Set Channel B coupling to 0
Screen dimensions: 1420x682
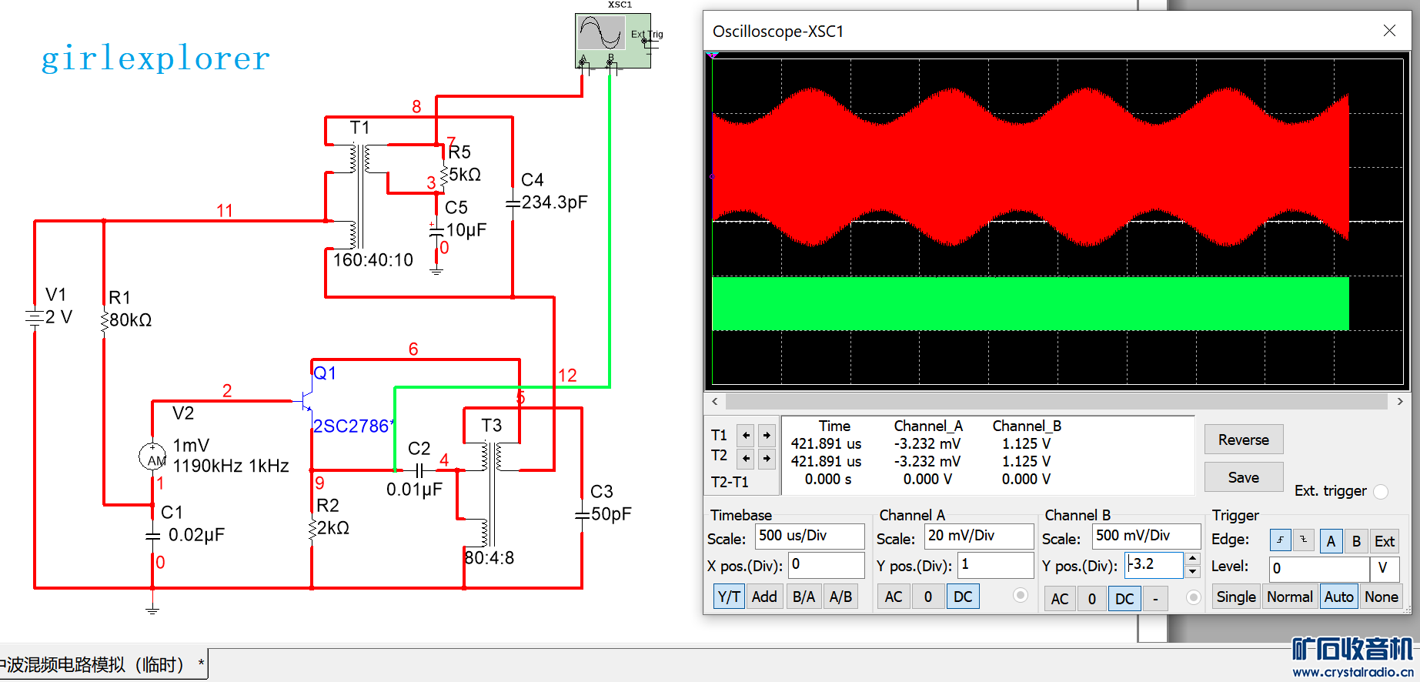[1092, 599]
